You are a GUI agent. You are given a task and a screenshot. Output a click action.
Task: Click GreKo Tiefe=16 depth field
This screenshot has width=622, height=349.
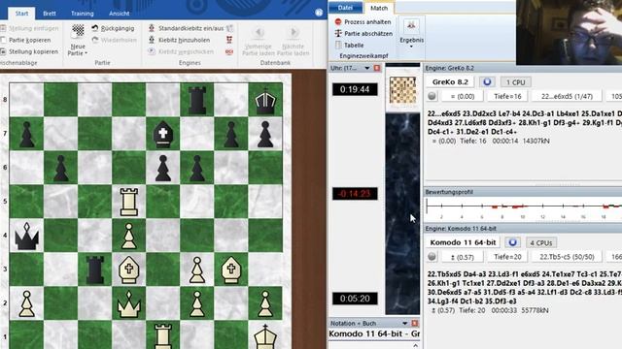coord(507,96)
